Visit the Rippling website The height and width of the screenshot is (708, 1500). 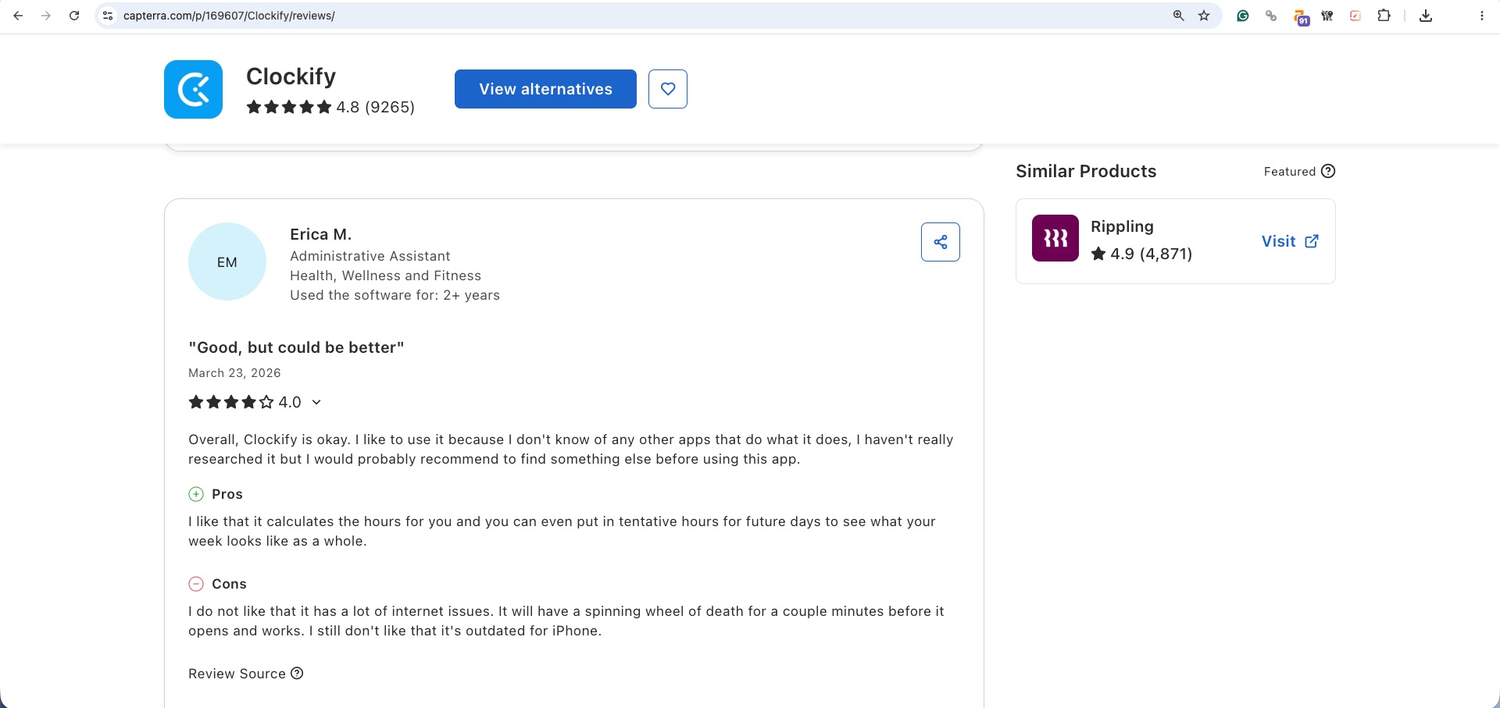click(1291, 241)
